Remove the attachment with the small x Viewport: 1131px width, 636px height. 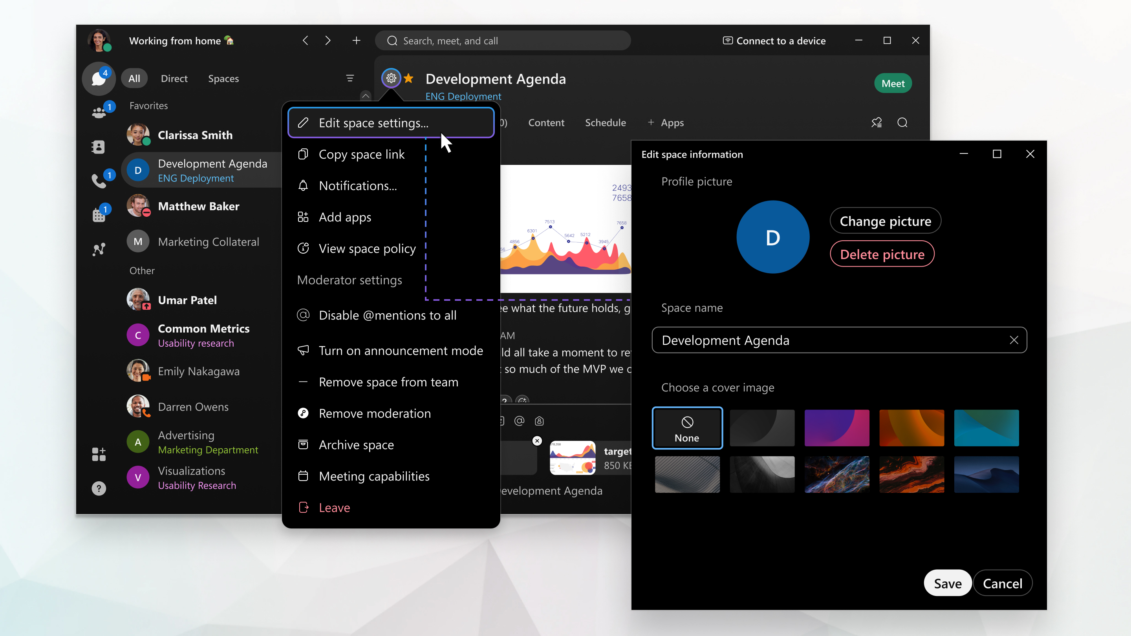(x=537, y=440)
